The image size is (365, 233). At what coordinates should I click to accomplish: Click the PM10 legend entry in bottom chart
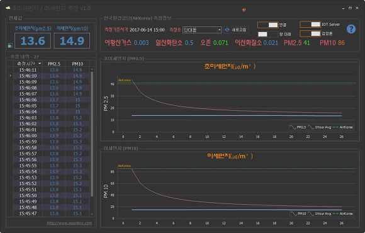[298, 213]
